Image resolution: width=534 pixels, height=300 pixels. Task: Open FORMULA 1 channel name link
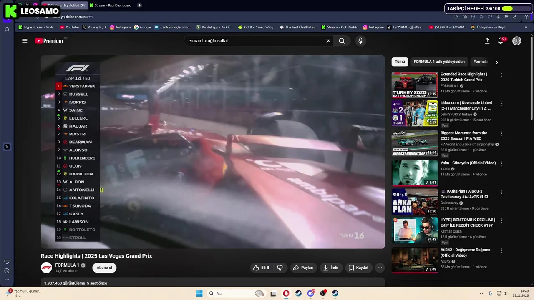pyautogui.click(x=67, y=265)
